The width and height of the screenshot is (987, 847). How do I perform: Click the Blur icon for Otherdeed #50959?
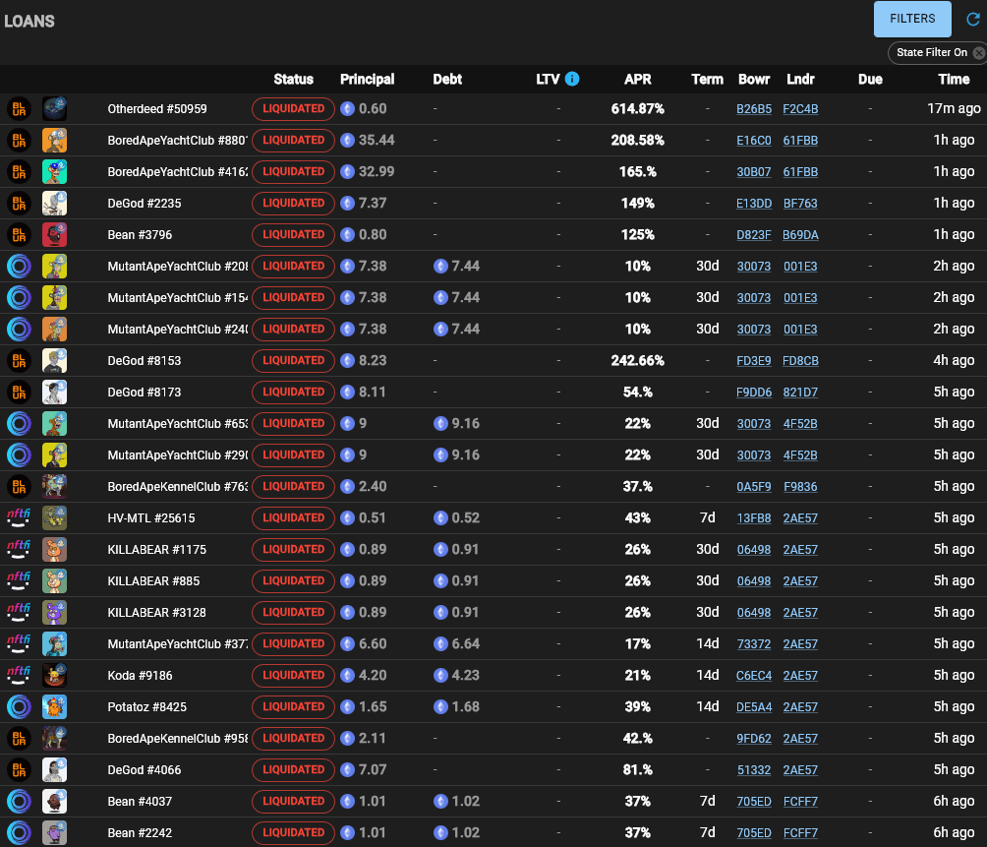19,108
